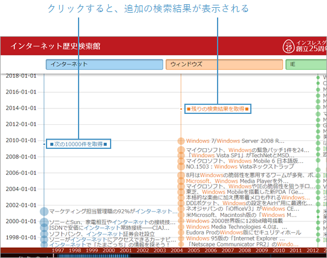
Task: Open Windows Media Technologies 4.0は entry
Action: click(x=236, y=227)
